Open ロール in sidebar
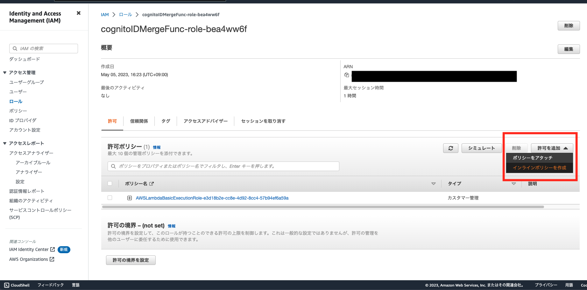 (16, 102)
